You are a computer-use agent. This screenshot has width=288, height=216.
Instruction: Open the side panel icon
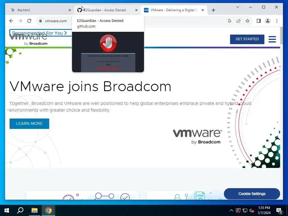click(x=259, y=21)
